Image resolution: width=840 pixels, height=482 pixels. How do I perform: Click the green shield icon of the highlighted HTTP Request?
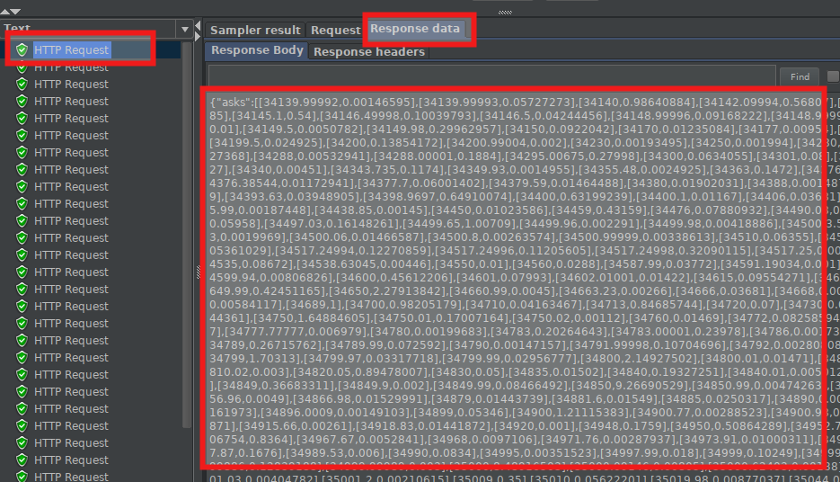click(x=22, y=49)
